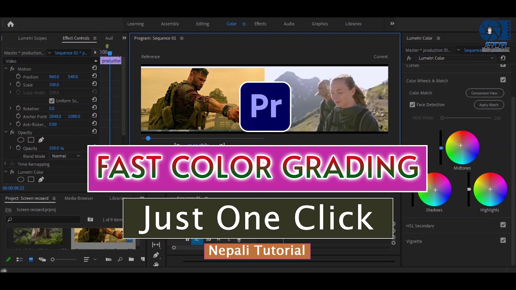Image resolution: width=516 pixels, height=290 pixels.
Task: Click the Comparison View button
Action: click(x=485, y=93)
